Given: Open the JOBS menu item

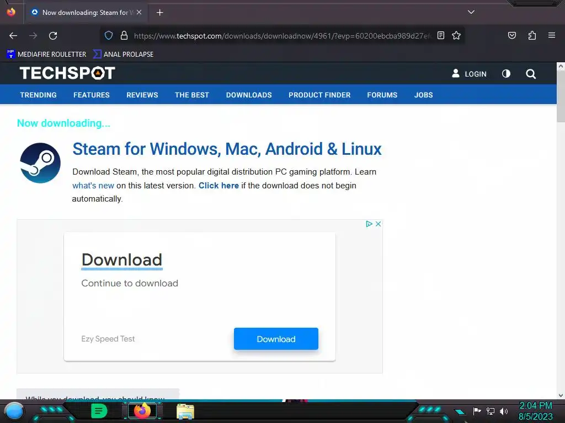Looking at the screenshot, I should point(423,95).
